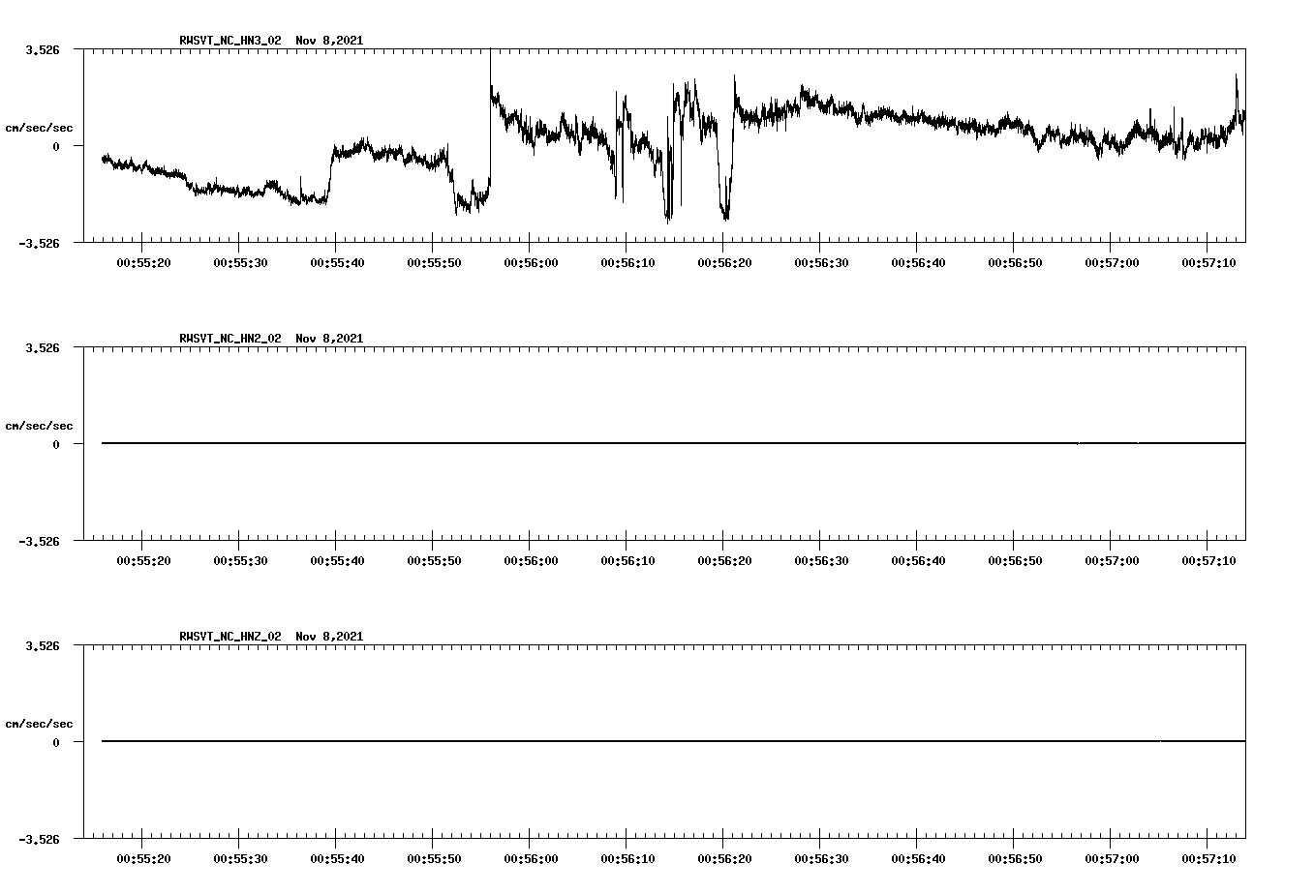Click cm/sec/sec unit label of HN2 plot

coord(39,426)
